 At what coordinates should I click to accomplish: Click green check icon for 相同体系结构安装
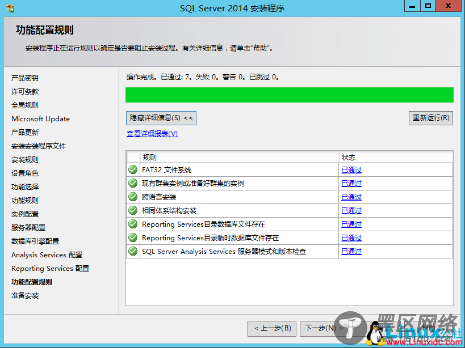pos(133,210)
